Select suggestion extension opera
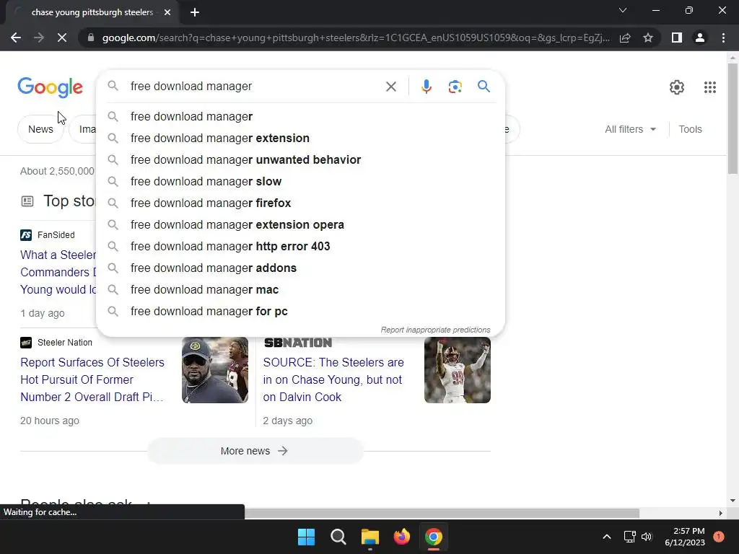 click(300, 225)
